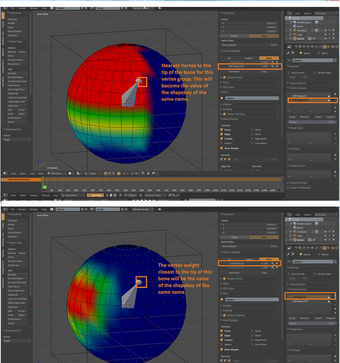Switch to Global tab in upper Transform panel
Viewport: 340px width, 363px height.
coord(234,36)
